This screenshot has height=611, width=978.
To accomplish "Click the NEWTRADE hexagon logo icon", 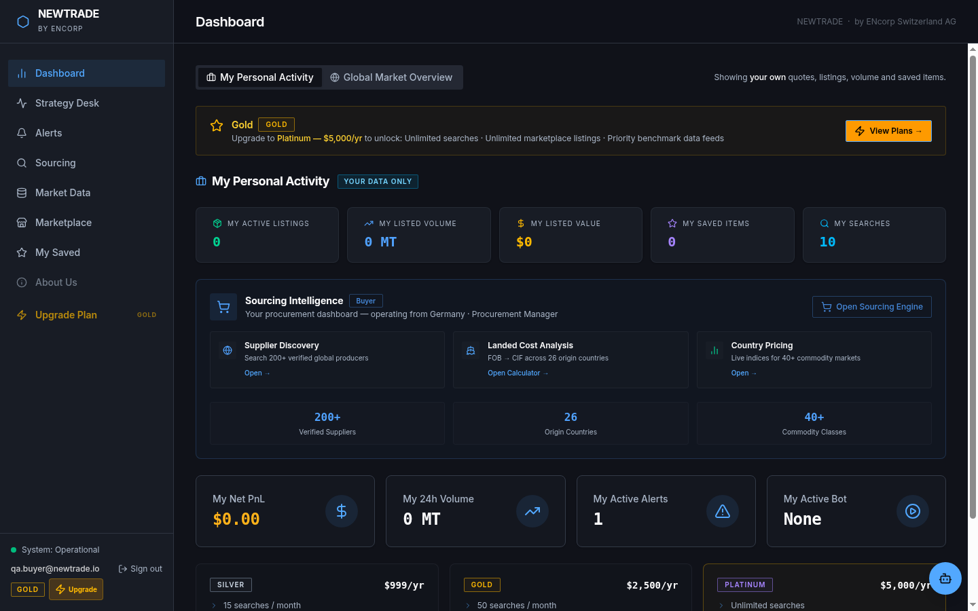I will (23, 22).
